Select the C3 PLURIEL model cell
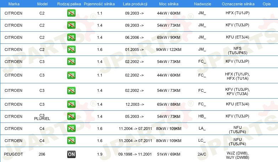This screenshot has height=162, width=278. coord(42,117)
